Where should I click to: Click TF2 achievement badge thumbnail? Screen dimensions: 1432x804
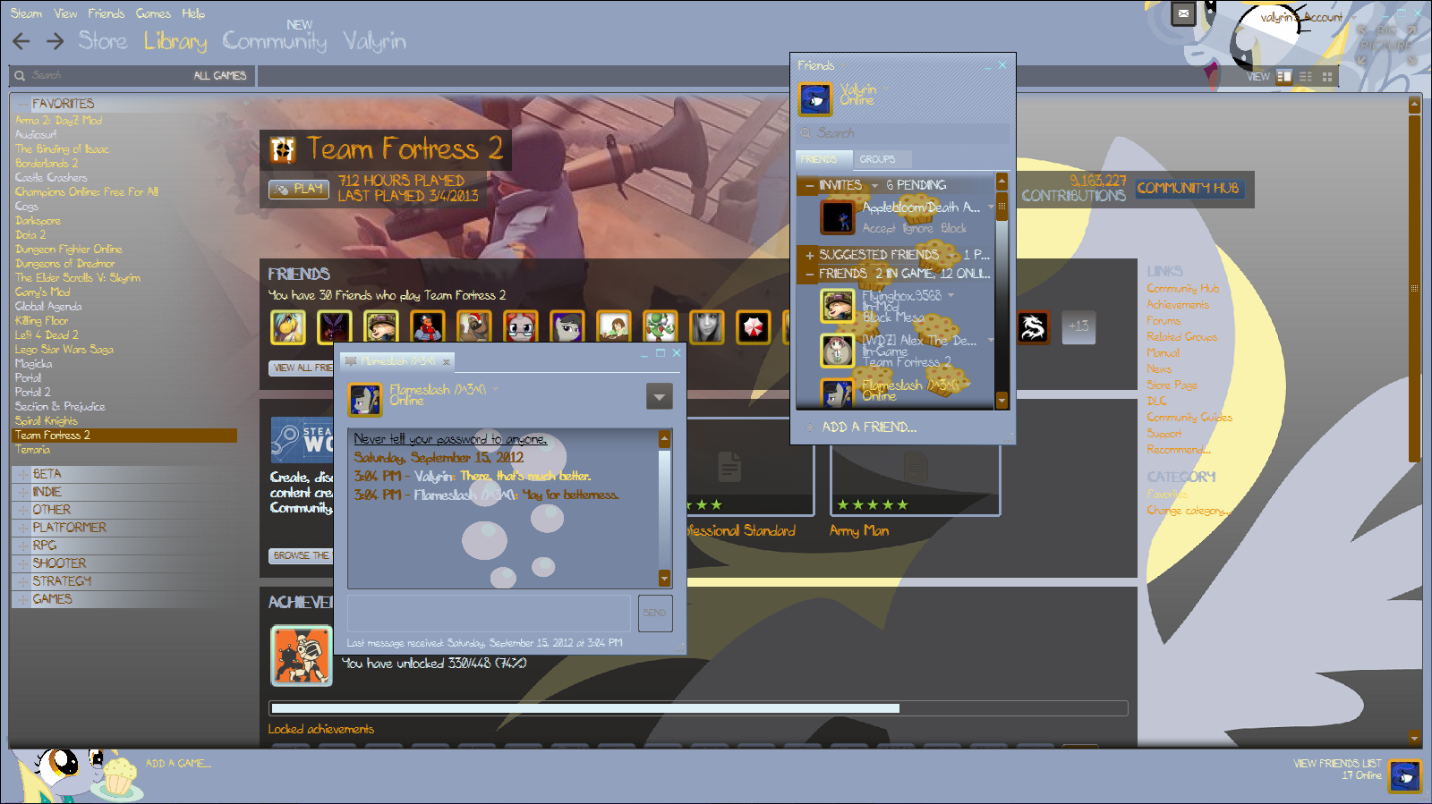click(x=302, y=656)
